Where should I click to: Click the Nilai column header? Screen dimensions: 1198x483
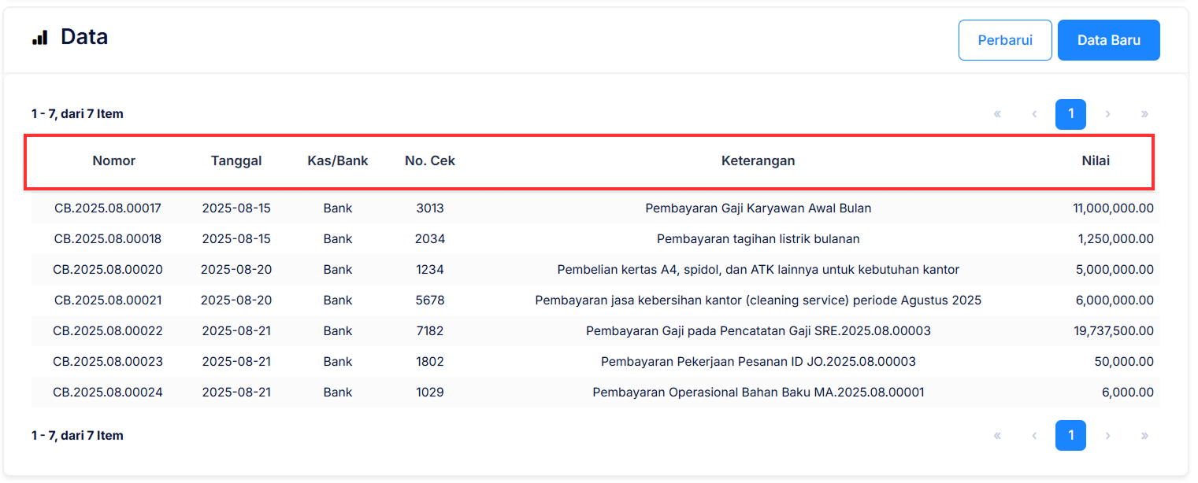pyautogui.click(x=1096, y=160)
